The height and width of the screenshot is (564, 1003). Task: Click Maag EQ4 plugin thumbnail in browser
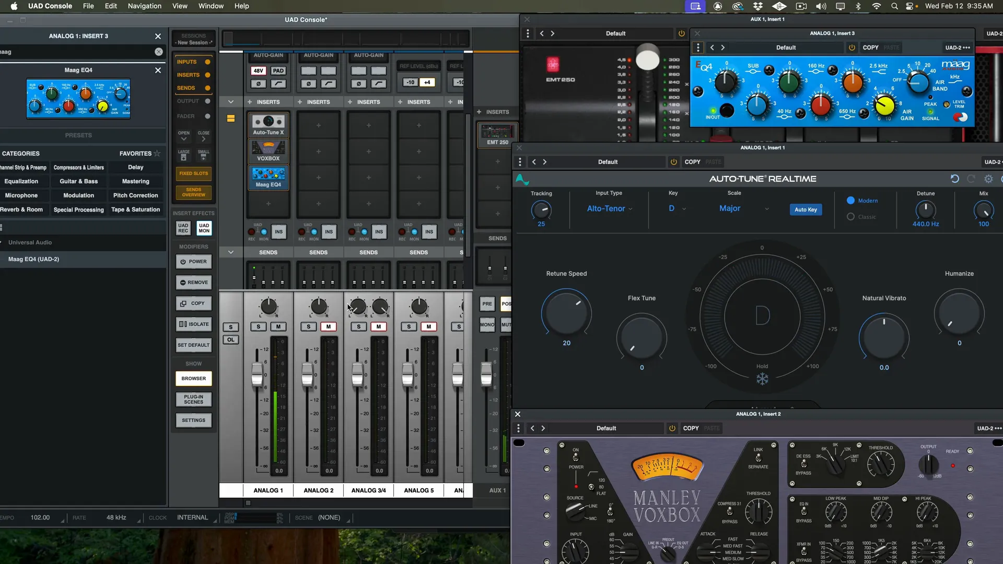coord(78,99)
